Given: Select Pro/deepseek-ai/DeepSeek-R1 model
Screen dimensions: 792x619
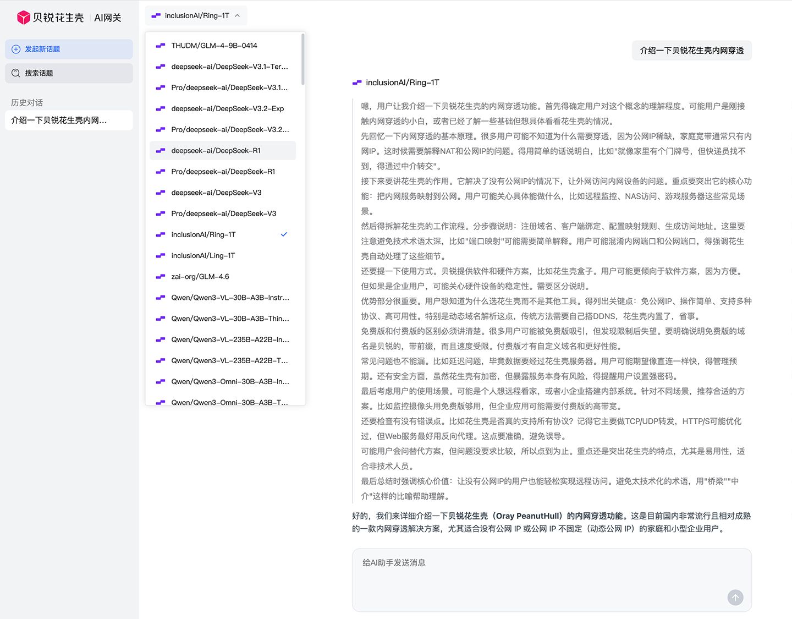Looking at the screenshot, I should (223, 172).
